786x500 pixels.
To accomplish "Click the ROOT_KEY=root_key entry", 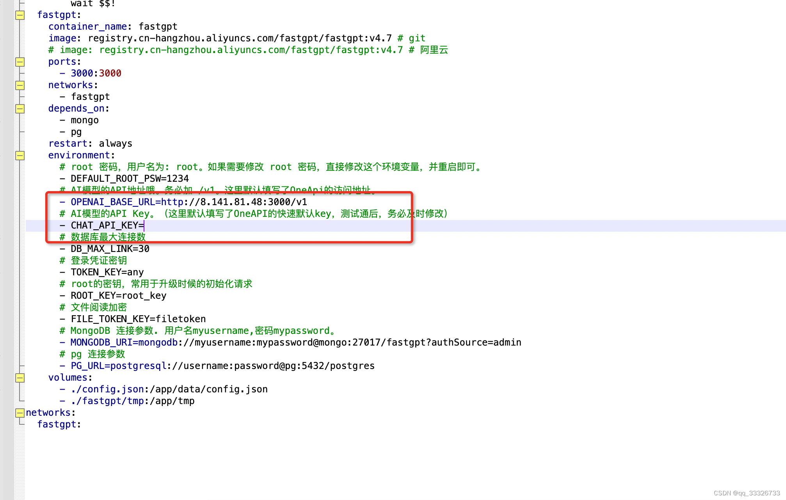I will [x=118, y=296].
